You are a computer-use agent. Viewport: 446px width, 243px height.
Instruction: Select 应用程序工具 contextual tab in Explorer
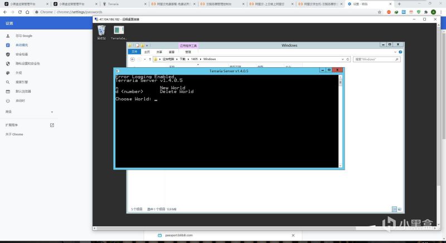pyautogui.click(x=188, y=46)
